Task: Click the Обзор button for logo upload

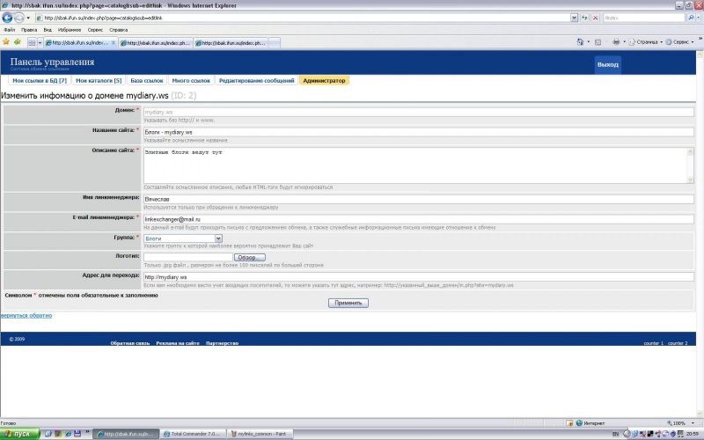Action: [x=249, y=257]
